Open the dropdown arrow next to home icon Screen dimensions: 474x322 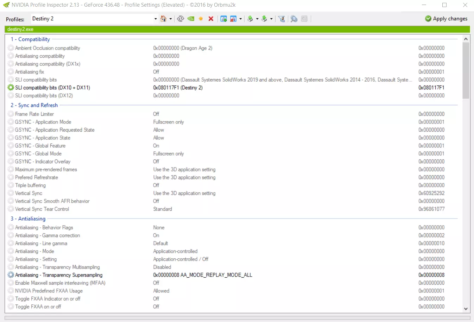pos(171,19)
